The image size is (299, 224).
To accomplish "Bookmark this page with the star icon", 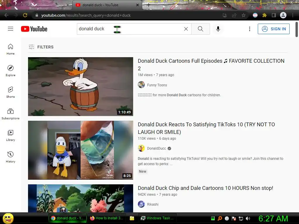I will tap(243, 15).
